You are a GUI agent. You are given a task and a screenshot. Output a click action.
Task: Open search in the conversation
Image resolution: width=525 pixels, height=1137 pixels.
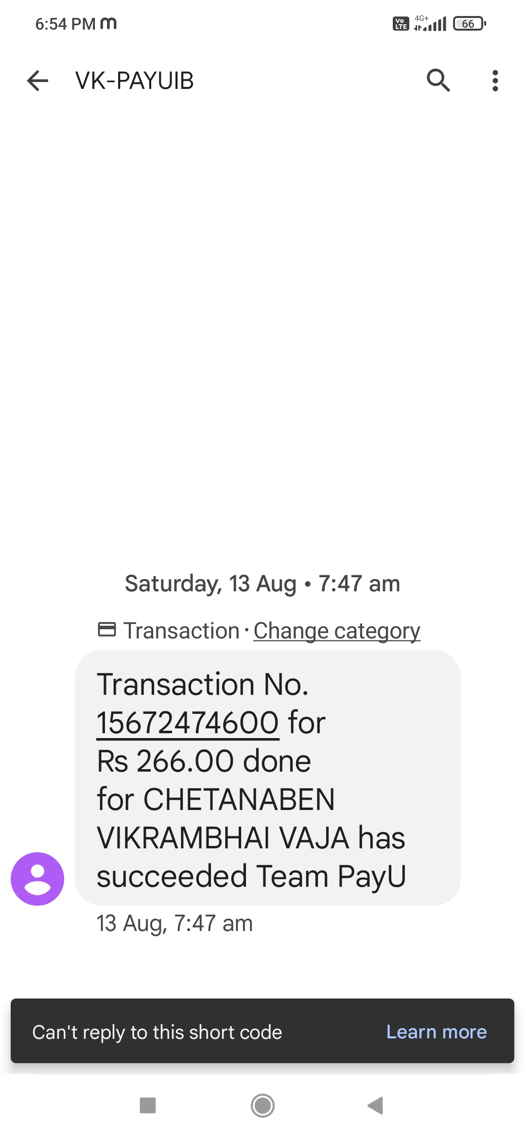pyautogui.click(x=438, y=81)
